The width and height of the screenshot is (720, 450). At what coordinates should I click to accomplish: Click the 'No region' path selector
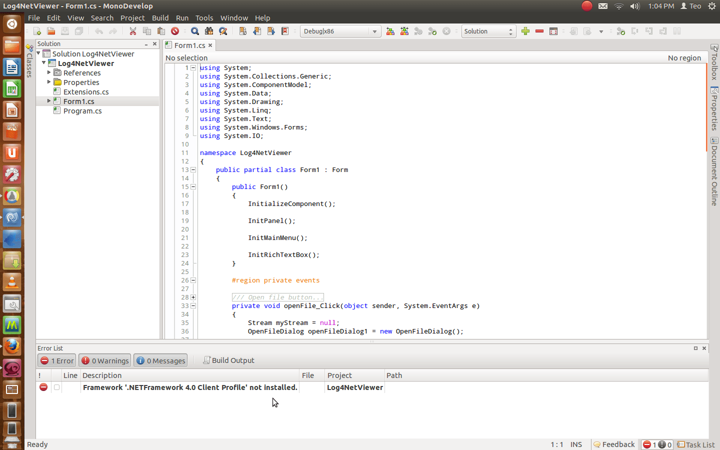(x=684, y=58)
